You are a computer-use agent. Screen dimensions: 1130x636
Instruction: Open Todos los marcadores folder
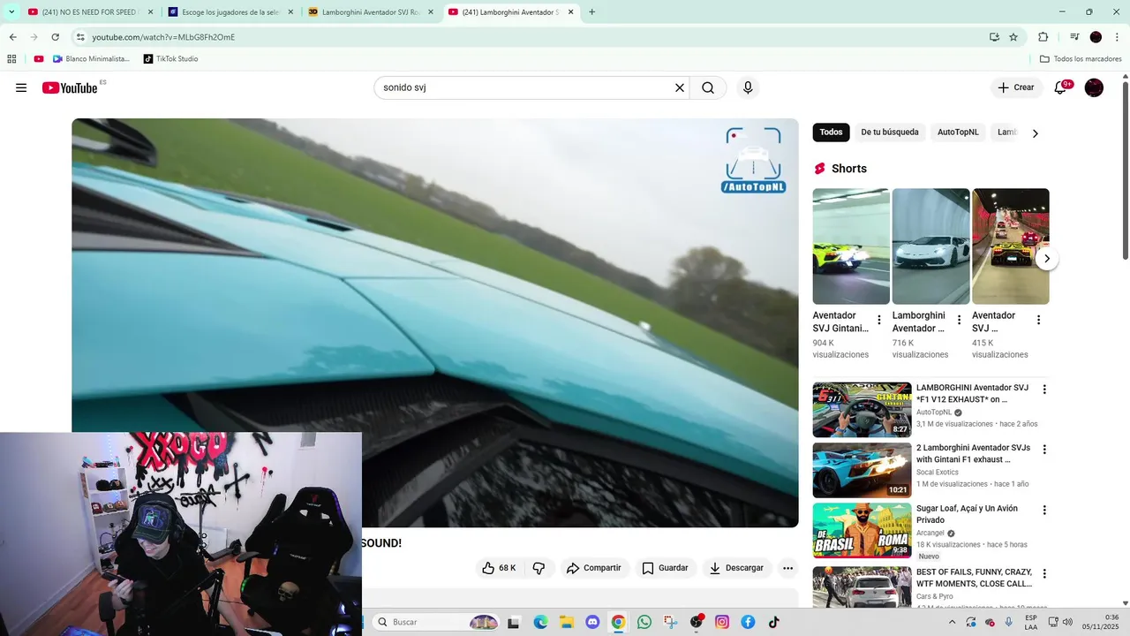1081,59
